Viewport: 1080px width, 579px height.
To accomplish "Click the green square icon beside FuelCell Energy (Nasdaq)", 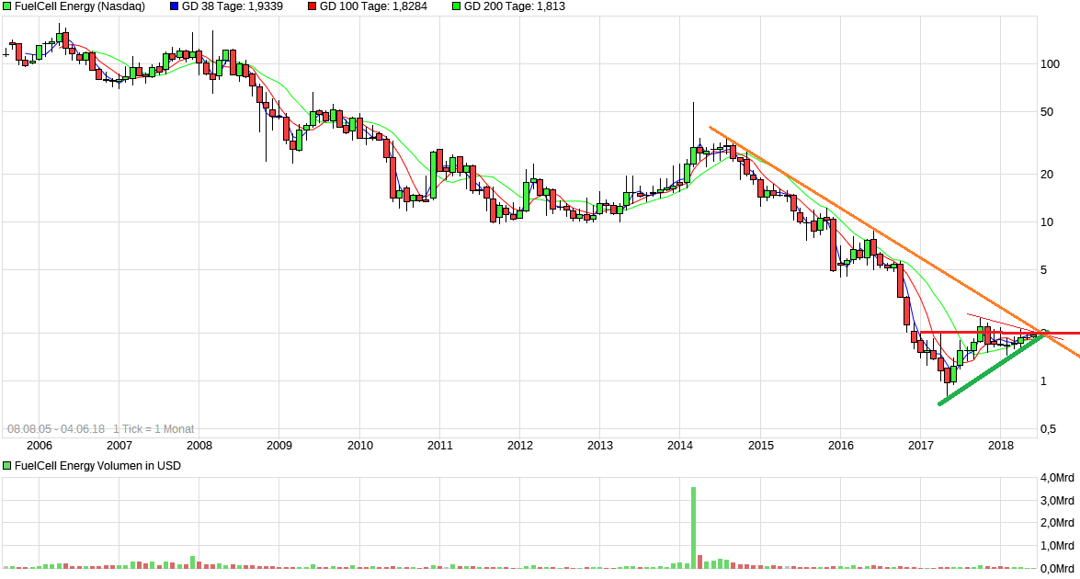I will [9, 8].
